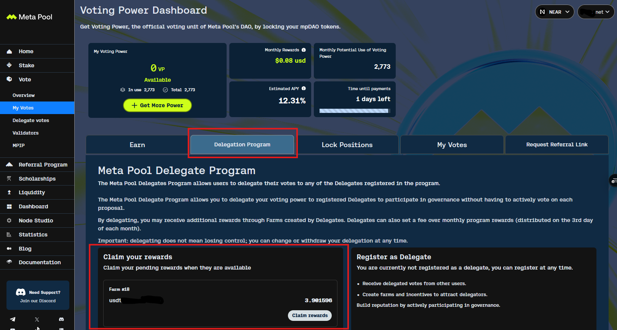Image resolution: width=617 pixels, height=330 pixels.
Task: Switch to the Earn tab
Action: (x=137, y=145)
